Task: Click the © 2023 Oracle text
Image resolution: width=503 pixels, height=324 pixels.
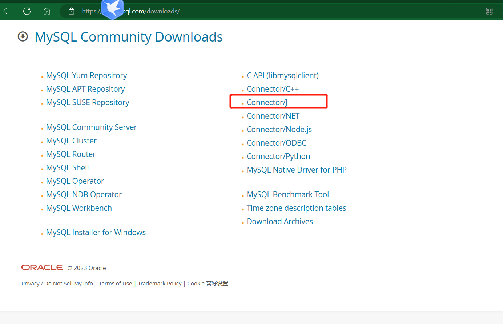Action: tap(87, 268)
